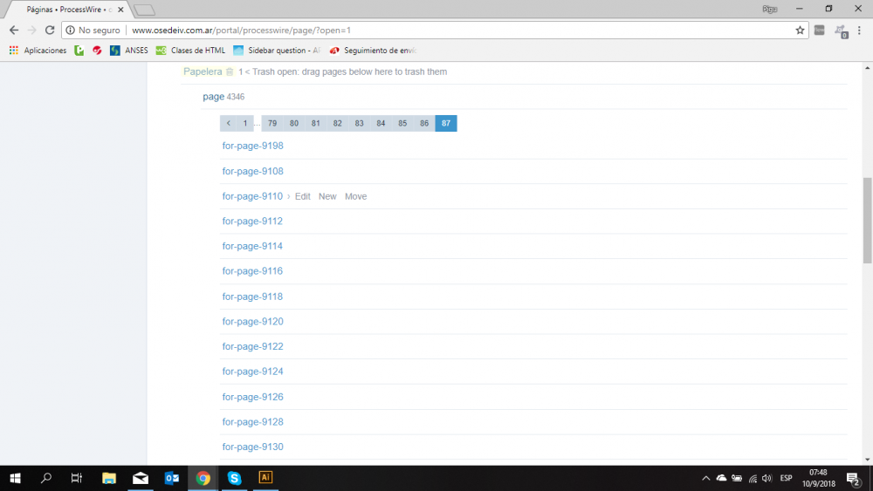Show hidden system tray icons
Image resolution: width=873 pixels, height=491 pixels.
(706, 478)
